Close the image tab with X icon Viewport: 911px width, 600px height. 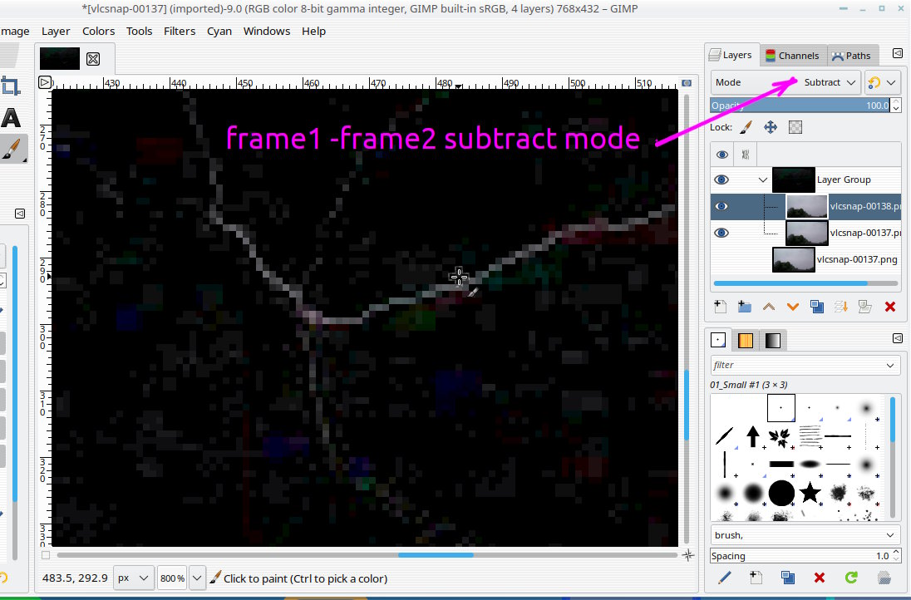pyautogui.click(x=93, y=59)
